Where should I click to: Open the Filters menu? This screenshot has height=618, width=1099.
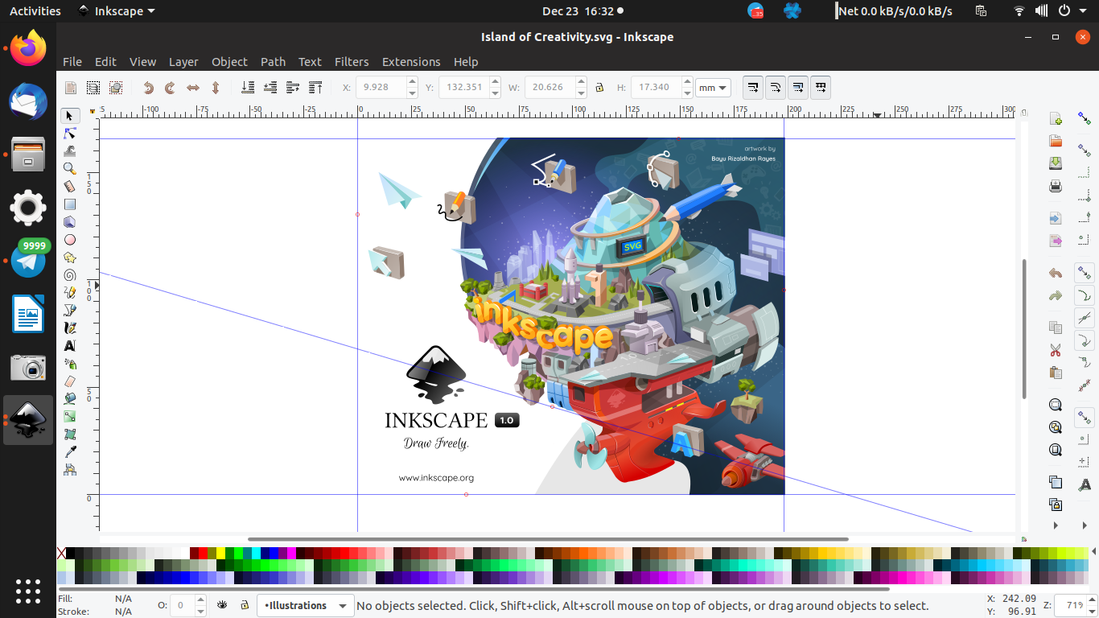click(352, 61)
